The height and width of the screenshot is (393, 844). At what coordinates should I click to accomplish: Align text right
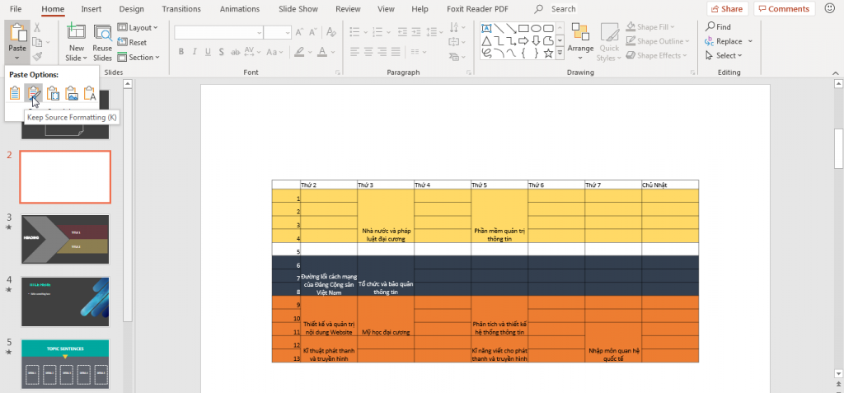pyautogui.click(x=382, y=52)
